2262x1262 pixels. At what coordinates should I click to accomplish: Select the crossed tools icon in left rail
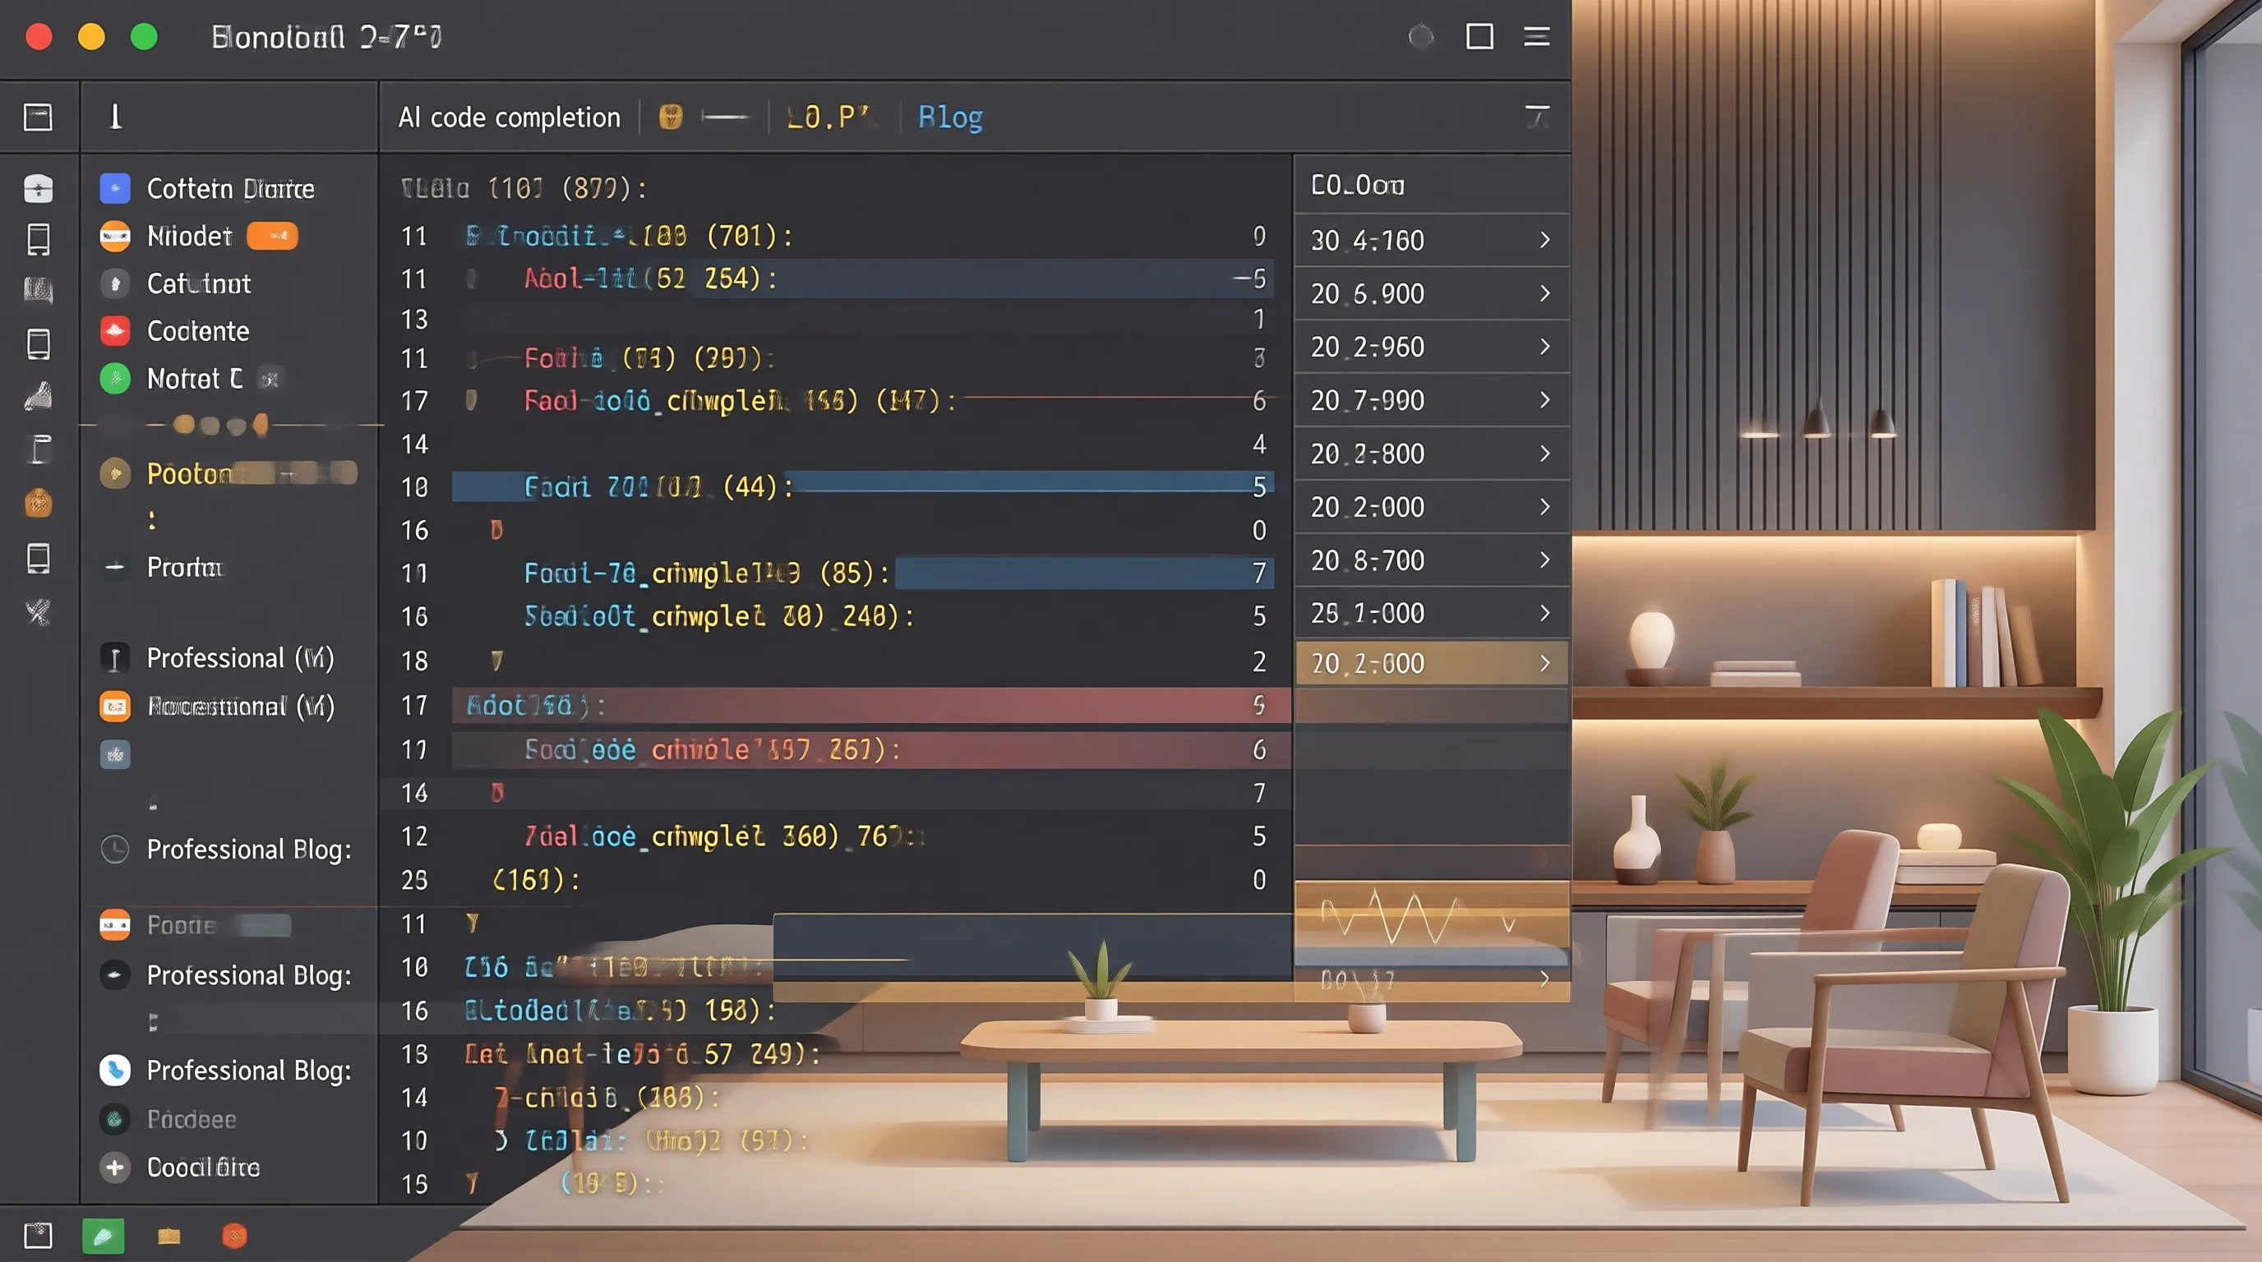coord(38,612)
